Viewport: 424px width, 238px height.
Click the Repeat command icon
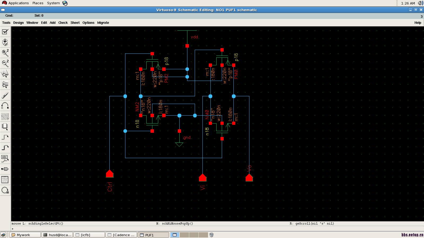pyautogui.click(x=5, y=190)
